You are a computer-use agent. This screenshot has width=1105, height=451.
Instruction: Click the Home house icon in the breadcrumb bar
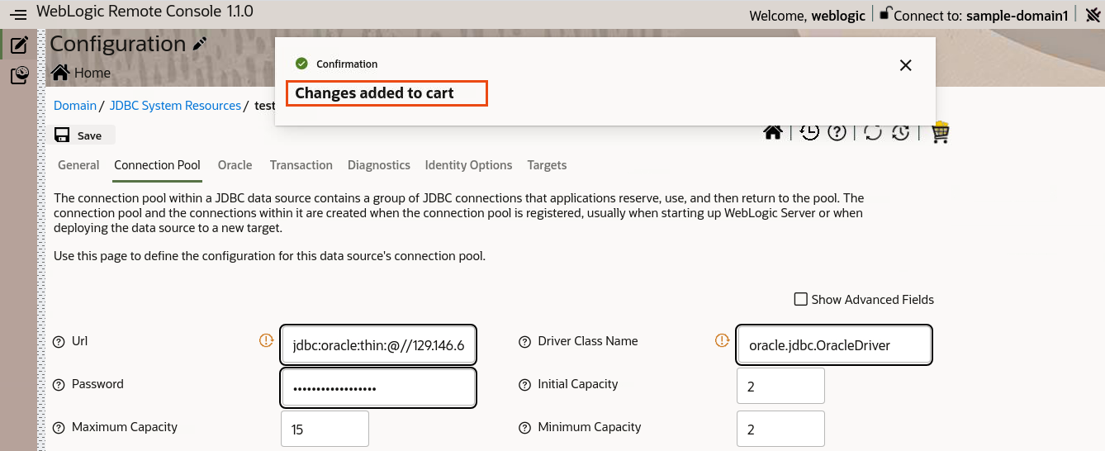point(60,73)
